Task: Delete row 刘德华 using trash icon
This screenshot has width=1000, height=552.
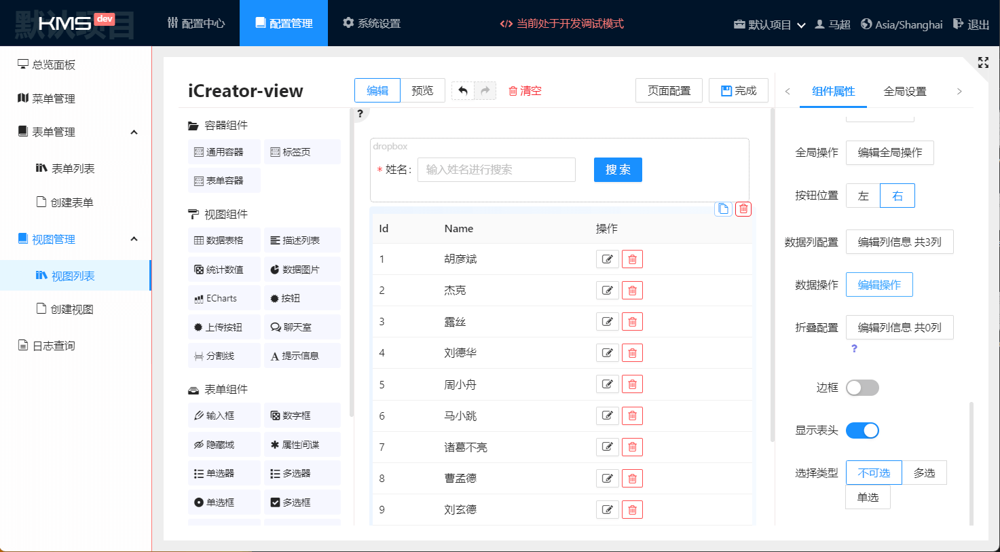Action: [x=632, y=353]
